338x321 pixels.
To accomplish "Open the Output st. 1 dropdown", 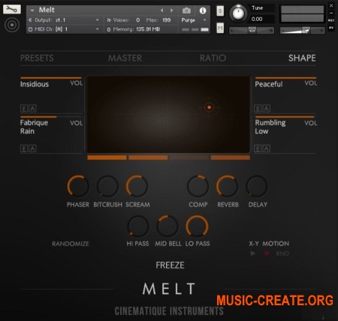I will click(x=64, y=20).
